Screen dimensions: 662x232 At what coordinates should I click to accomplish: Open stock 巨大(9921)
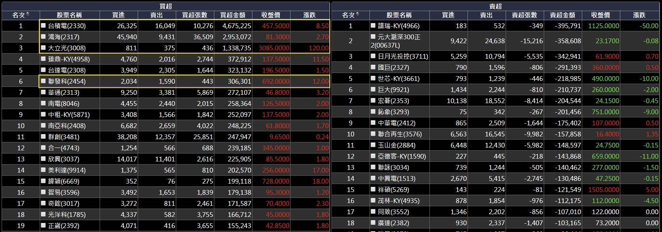[393, 90]
